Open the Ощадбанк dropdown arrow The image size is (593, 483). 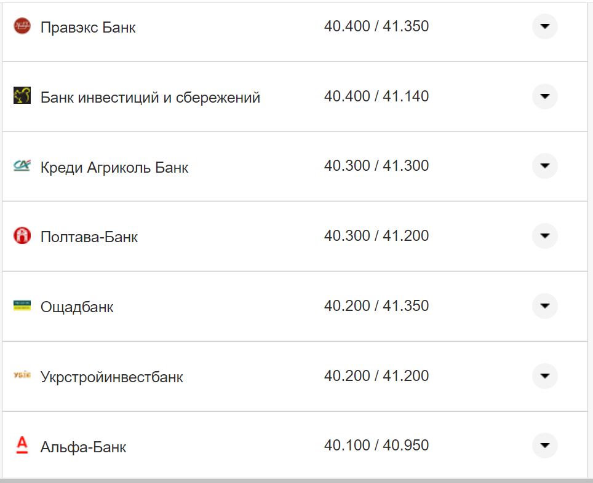(x=544, y=306)
